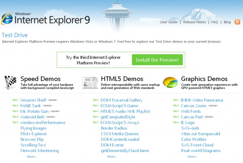Open the DOM Events demo
This screenshot has width=243, height=163.
(x=112, y=145)
